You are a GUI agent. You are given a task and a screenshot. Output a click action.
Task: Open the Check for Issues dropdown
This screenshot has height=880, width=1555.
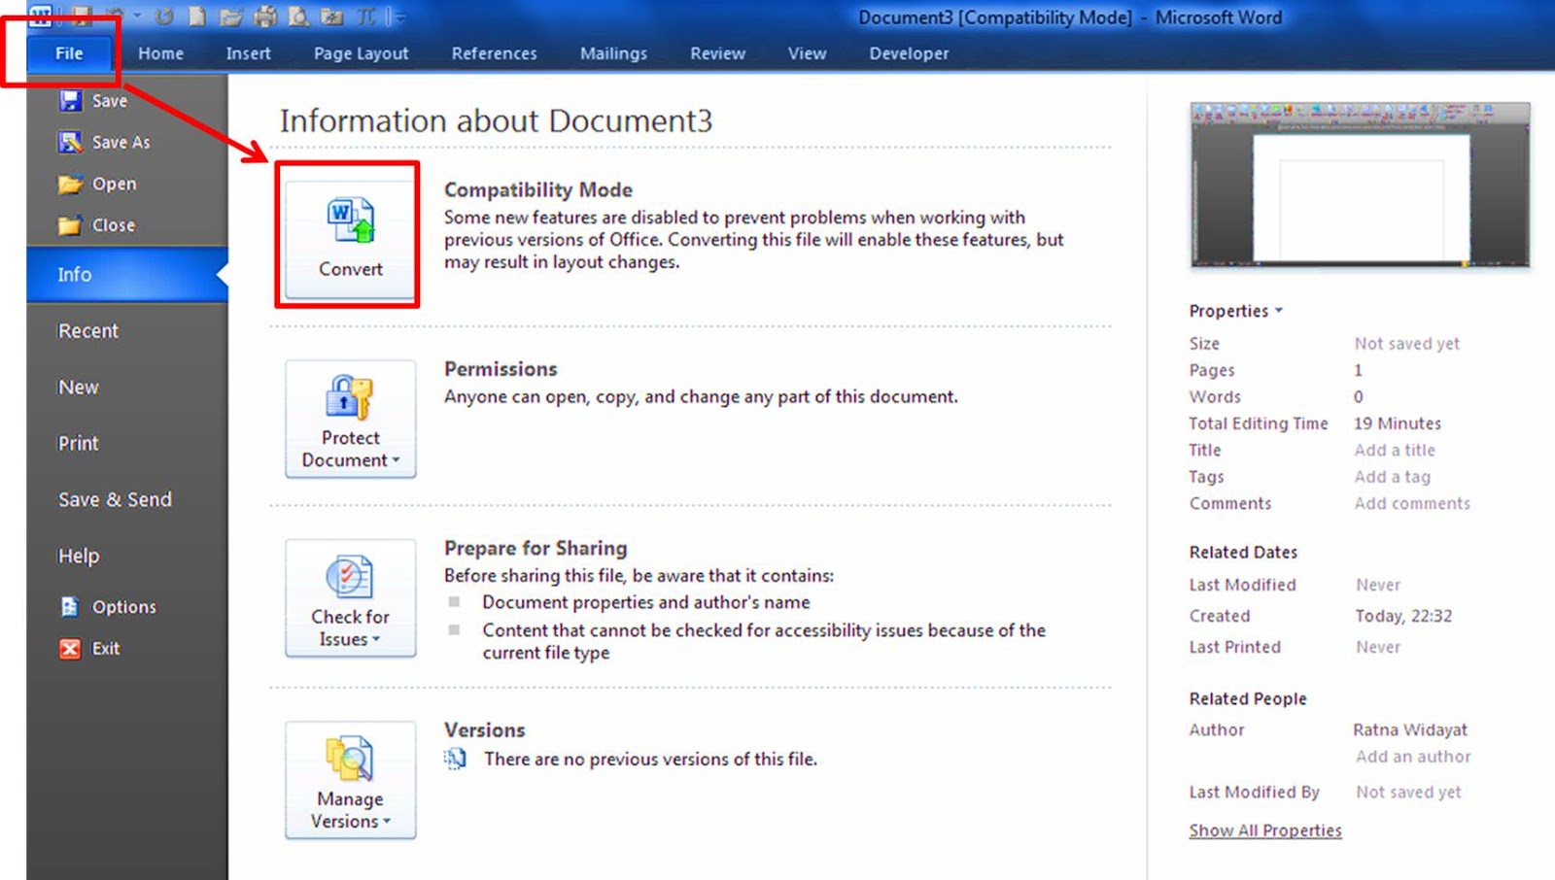350,598
